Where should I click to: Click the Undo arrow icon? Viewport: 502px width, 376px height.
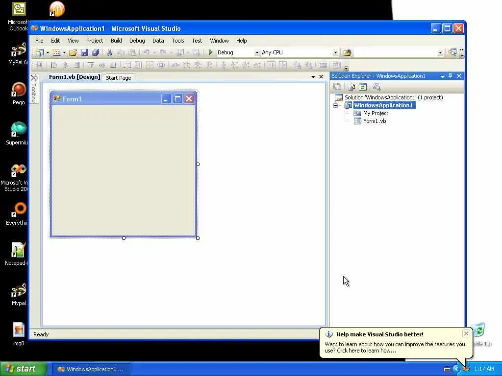[x=146, y=52]
